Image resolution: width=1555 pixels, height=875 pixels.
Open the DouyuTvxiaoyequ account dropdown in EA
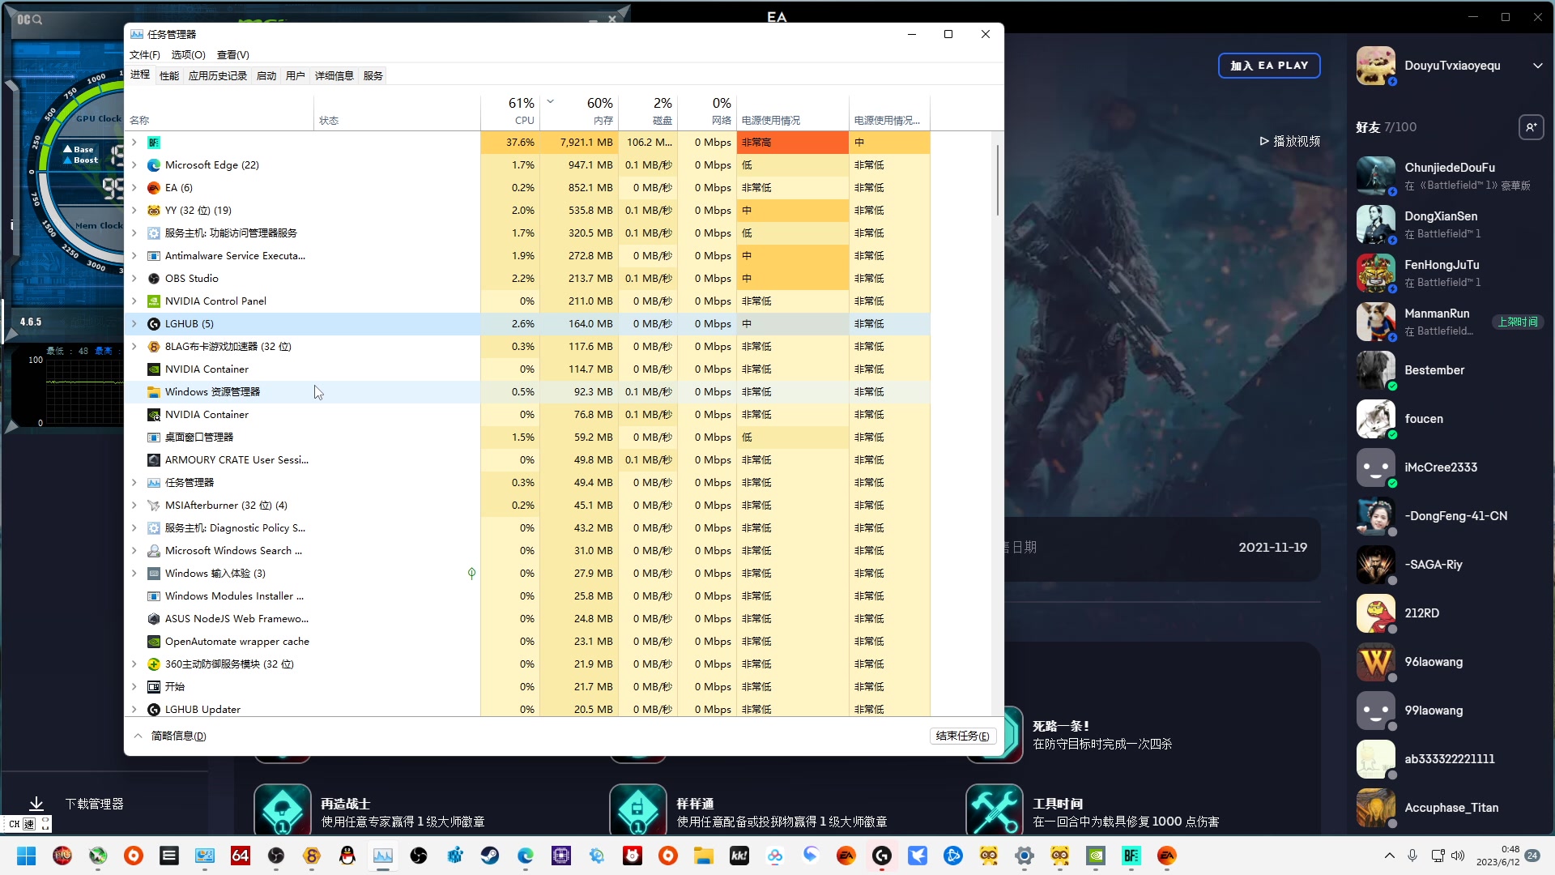click(1537, 66)
